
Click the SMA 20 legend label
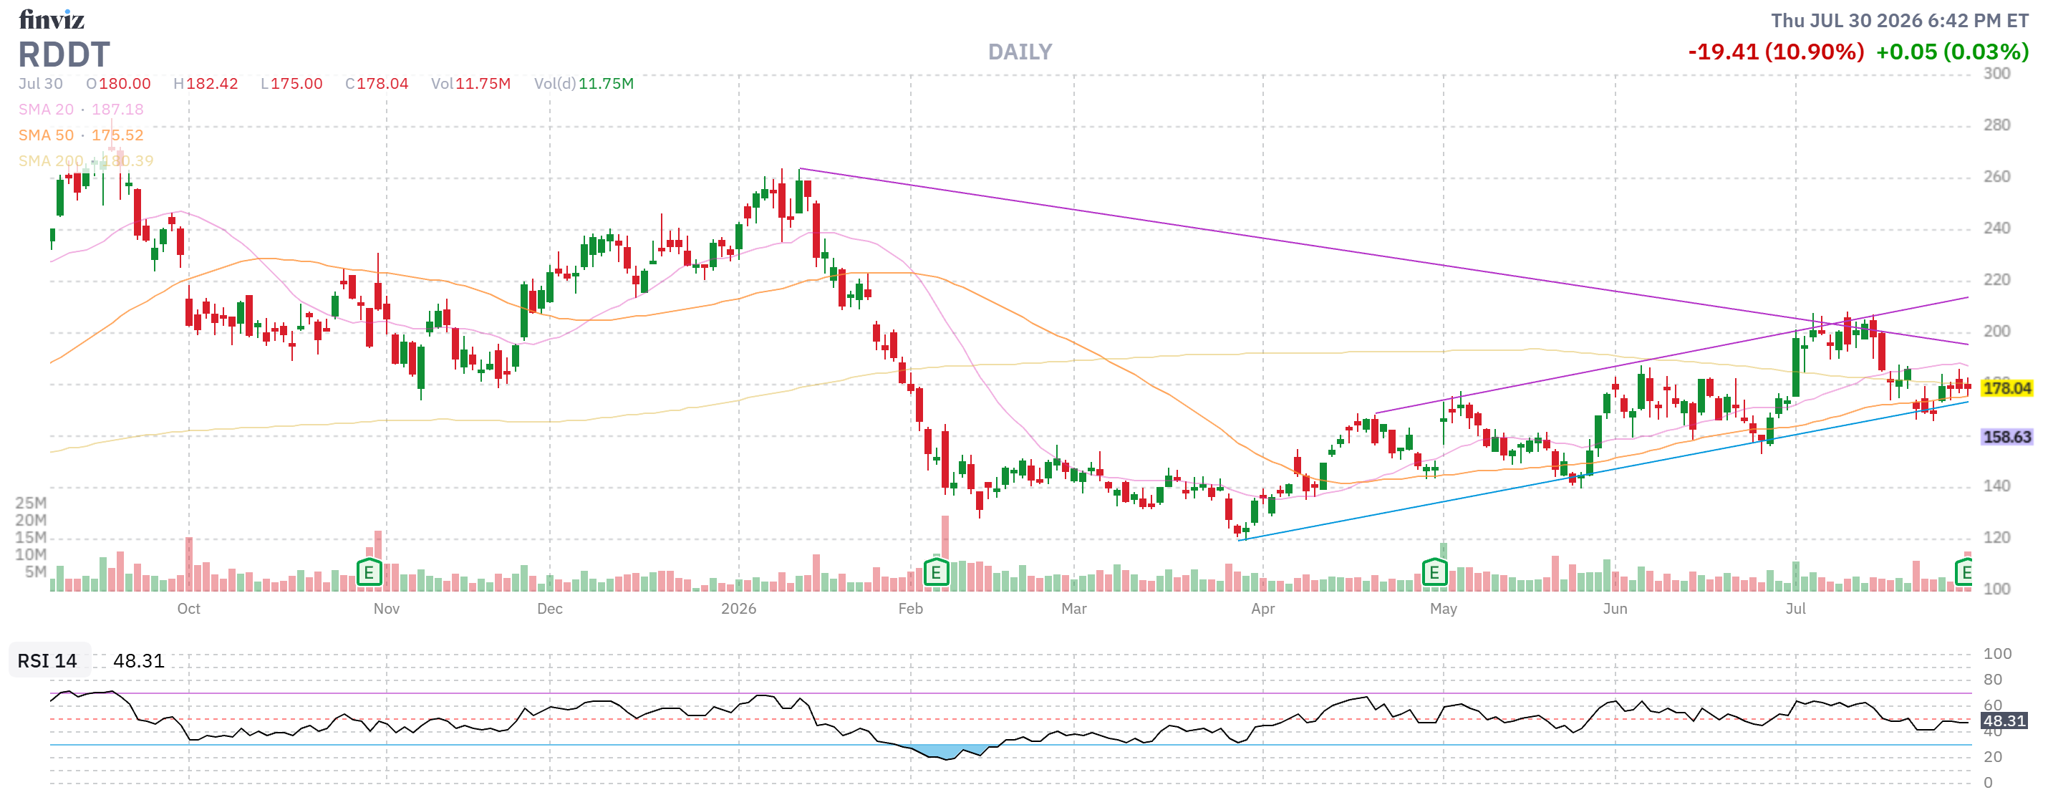click(x=46, y=109)
